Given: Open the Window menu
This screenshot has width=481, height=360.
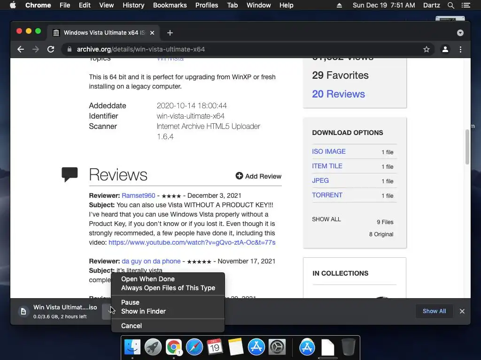Looking at the screenshot, I should [259, 5].
